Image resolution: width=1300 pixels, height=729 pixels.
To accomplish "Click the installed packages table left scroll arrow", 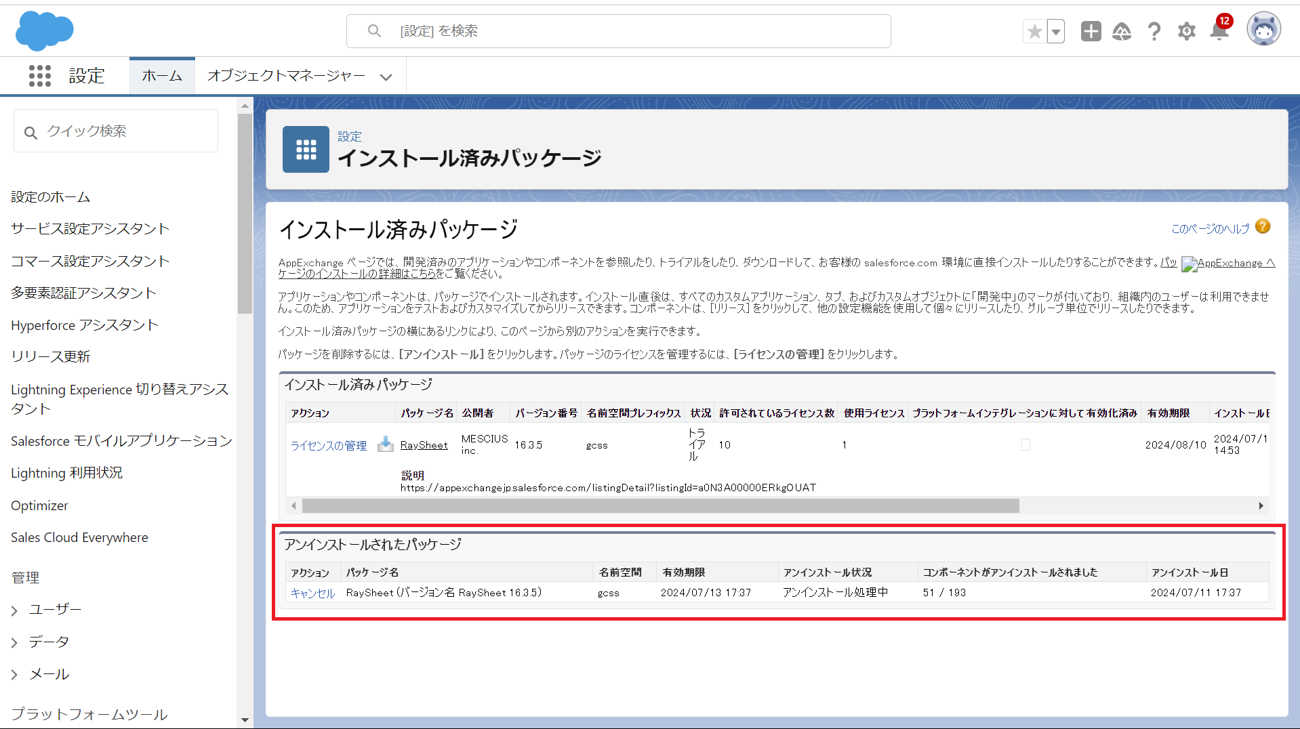I will pyautogui.click(x=293, y=505).
